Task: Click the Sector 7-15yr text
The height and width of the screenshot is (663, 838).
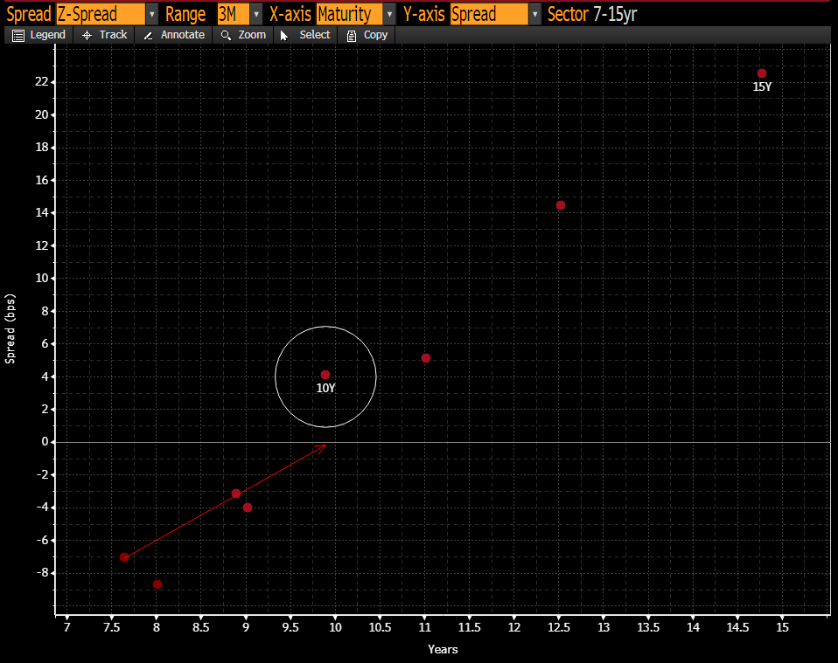Action: click(592, 14)
